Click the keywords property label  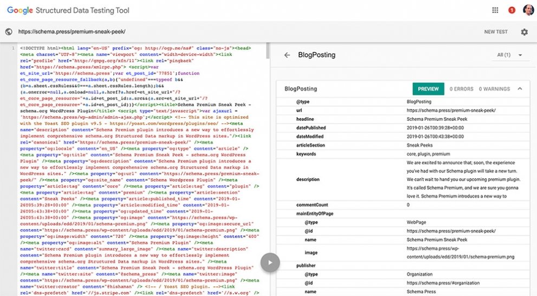pos(306,154)
